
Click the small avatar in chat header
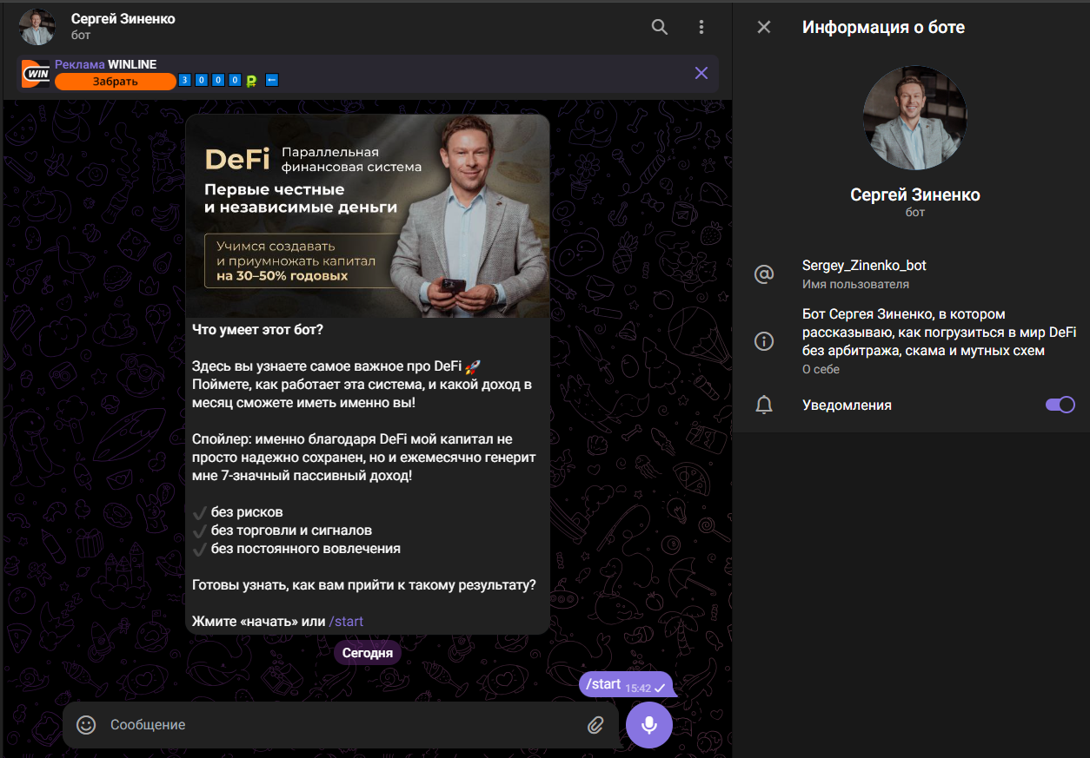coord(38,27)
